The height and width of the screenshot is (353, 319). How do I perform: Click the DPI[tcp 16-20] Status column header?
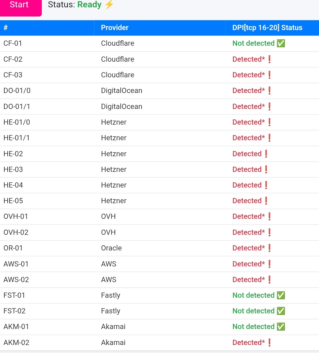click(267, 28)
